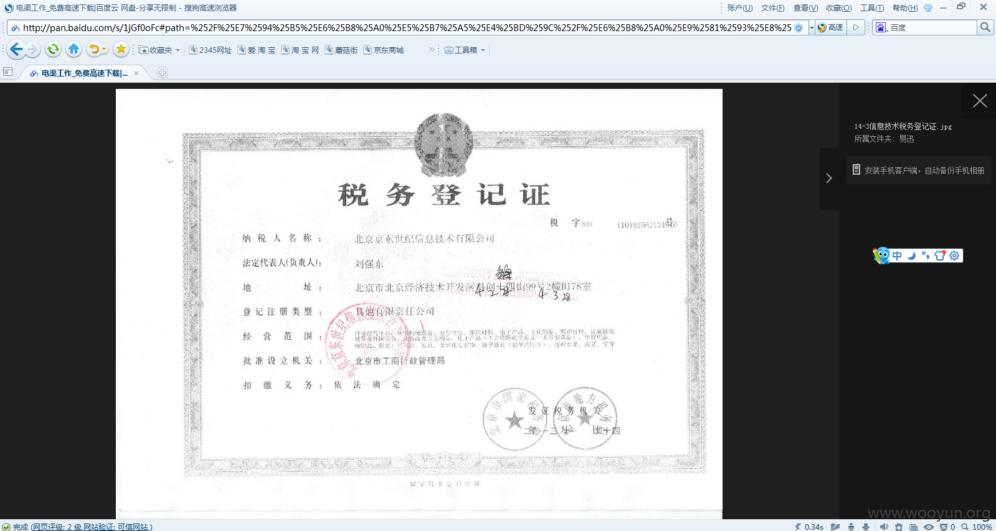This screenshot has height=531, width=996.
Task: Open the 文件(F) menu
Action: tap(772, 8)
